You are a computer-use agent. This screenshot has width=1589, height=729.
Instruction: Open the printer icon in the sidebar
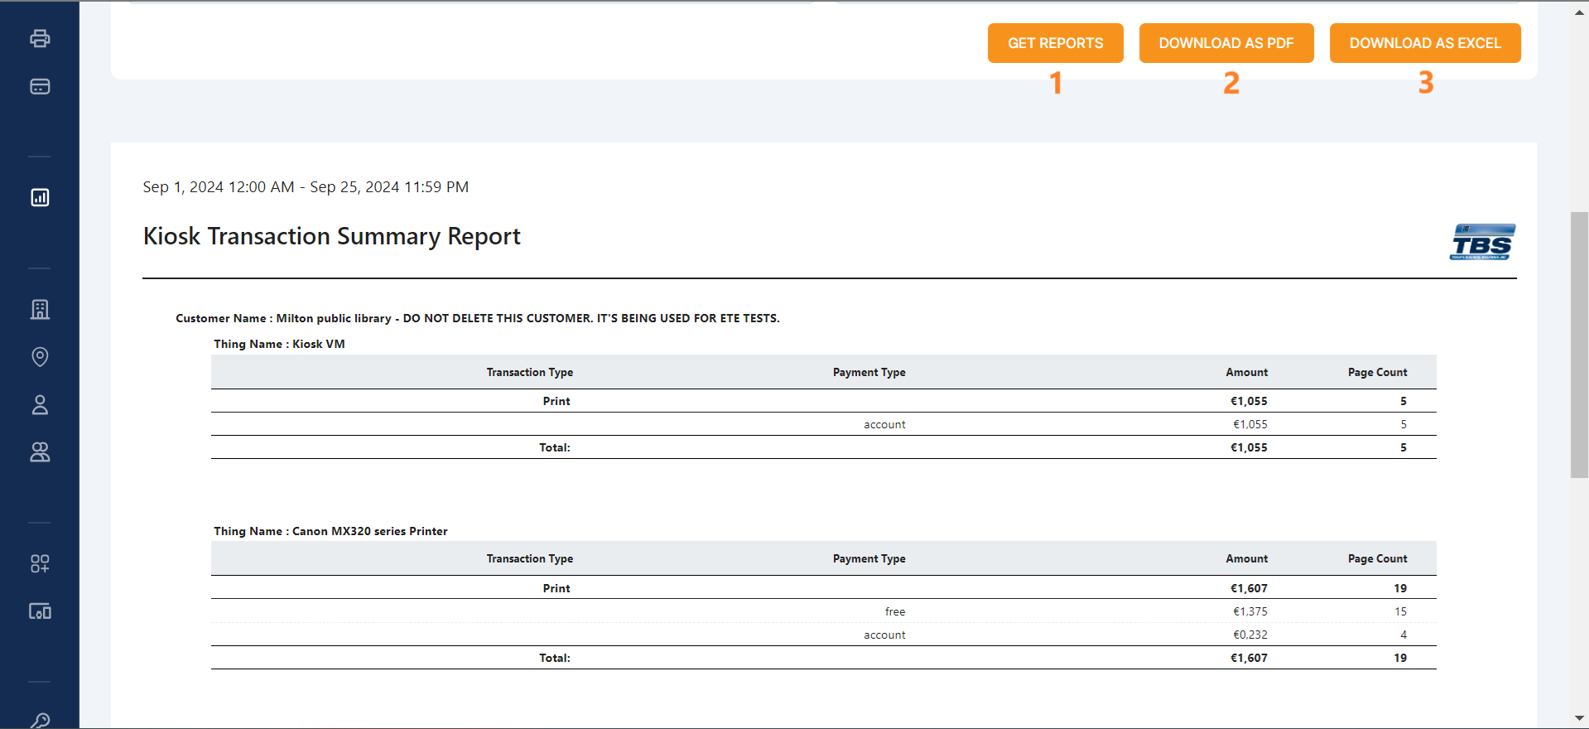40,38
